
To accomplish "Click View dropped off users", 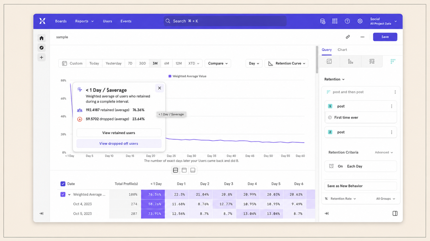I will click(119, 144).
